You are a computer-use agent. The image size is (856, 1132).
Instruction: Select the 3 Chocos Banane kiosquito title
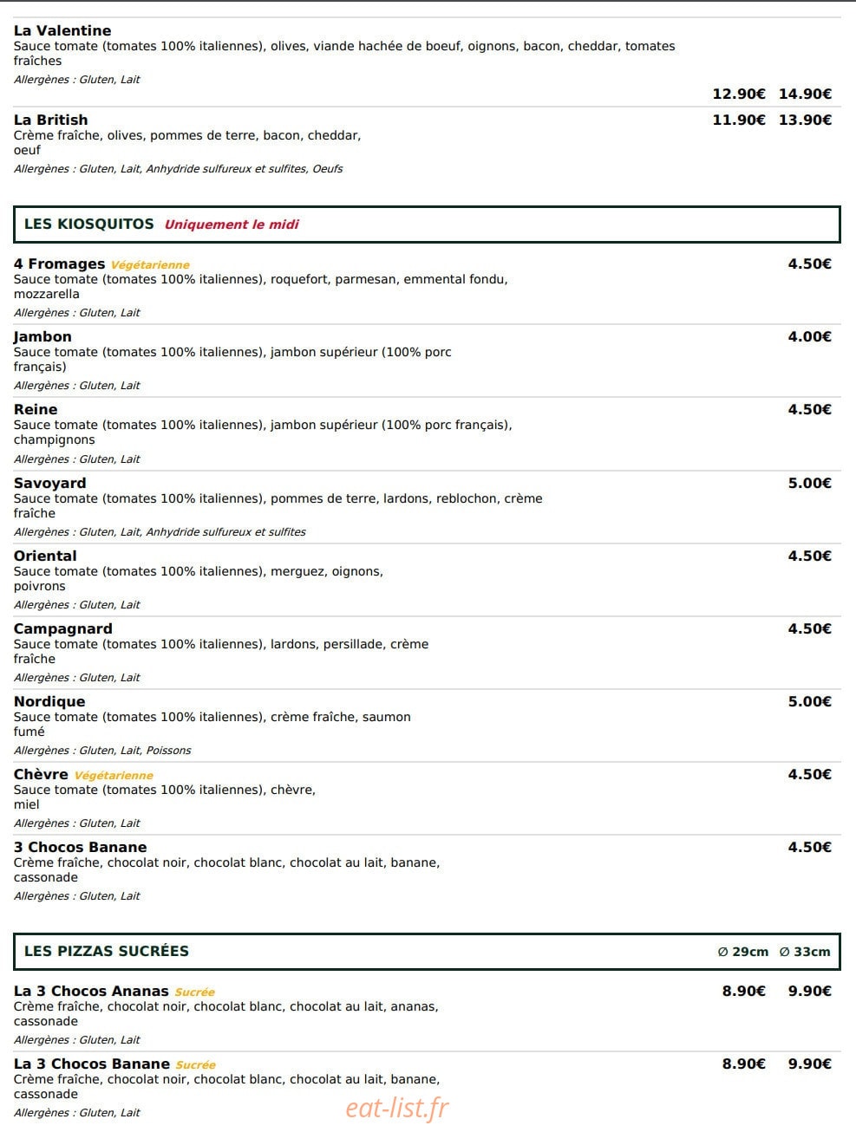pos(80,847)
